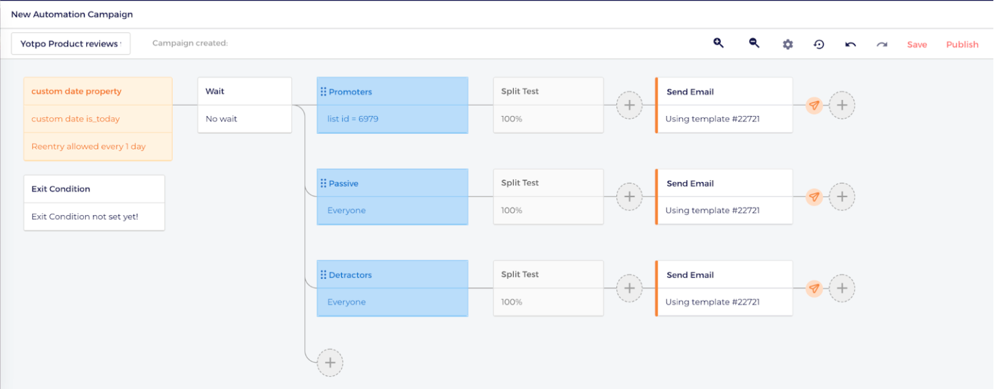Click 'Everyone' under Detractors
This screenshot has height=389, width=994.
[x=346, y=301]
